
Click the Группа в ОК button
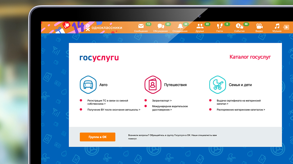[x=98, y=137]
